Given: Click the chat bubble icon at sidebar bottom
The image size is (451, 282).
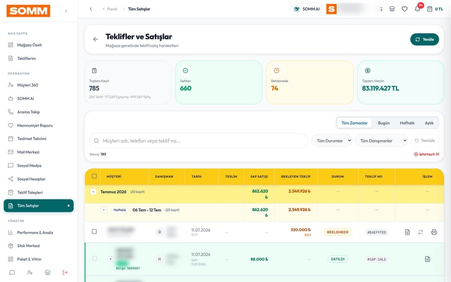Looking at the screenshot, I should point(12,272).
